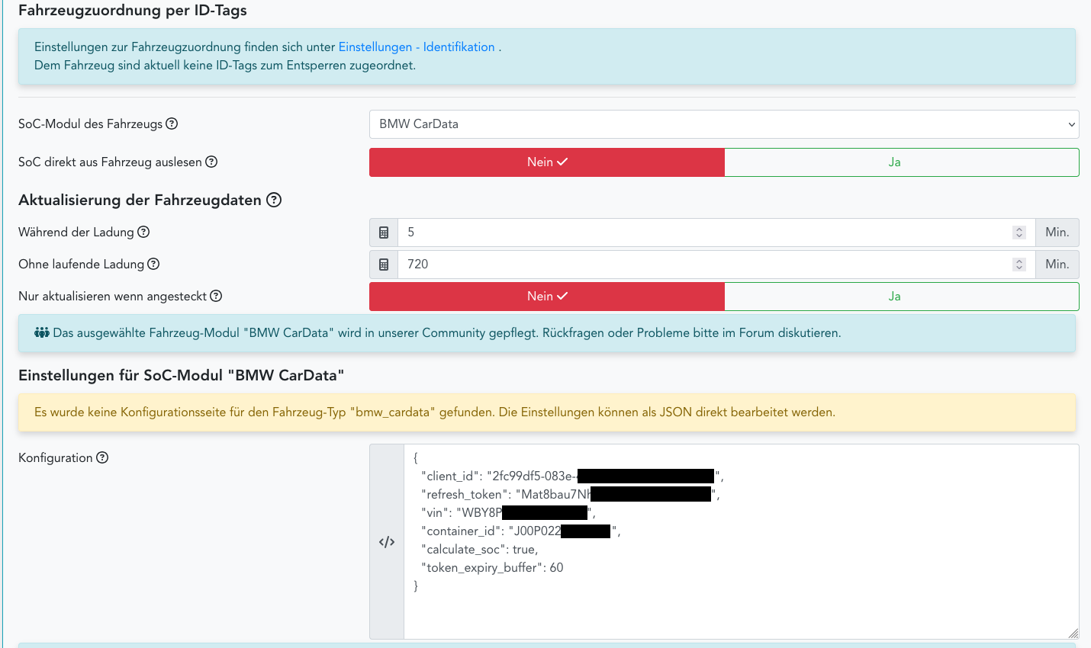Open the Einstellungen - Identifikation link
This screenshot has width=1091, height=648.
click(417, 47)
